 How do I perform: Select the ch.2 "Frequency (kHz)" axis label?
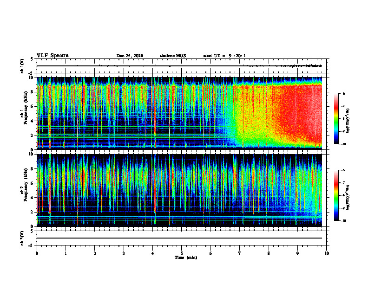point(26,184)
